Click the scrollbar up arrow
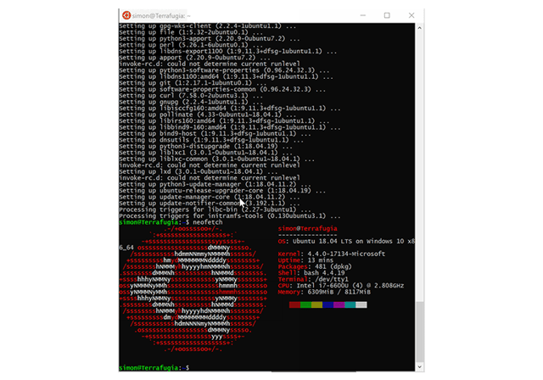This screenshot has height=380, width=543. (x=420, y=28)
